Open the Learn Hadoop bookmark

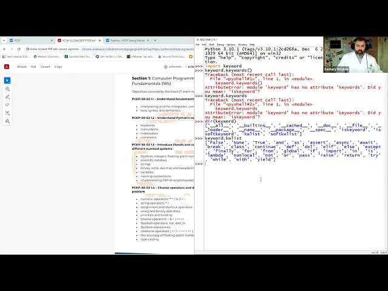[x=16, y=56]
